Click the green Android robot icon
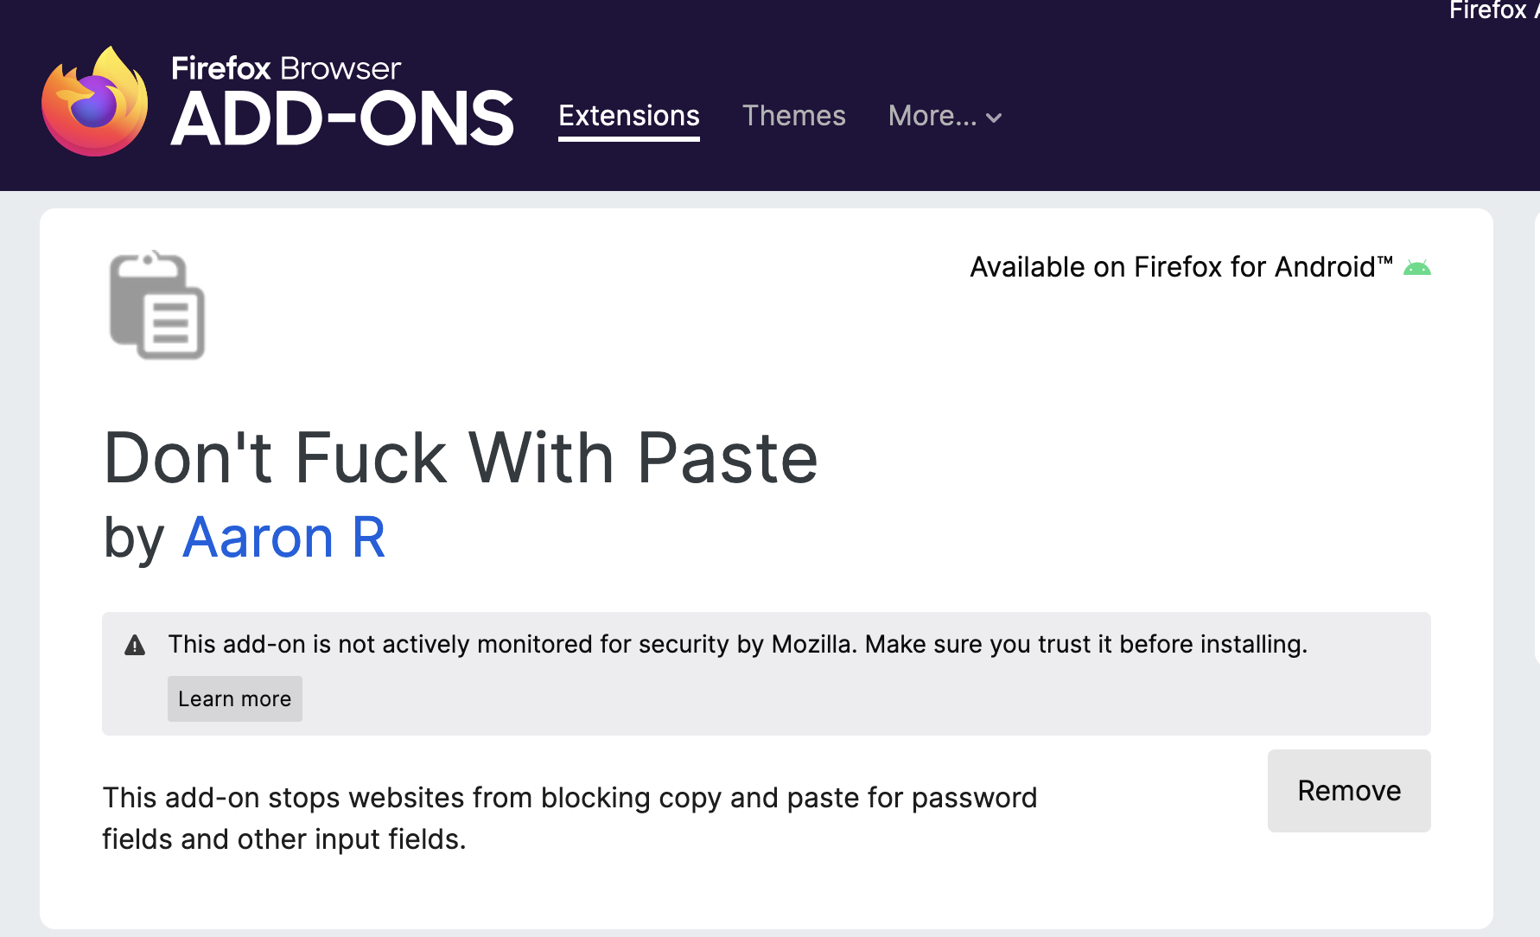 (1416, 268)
